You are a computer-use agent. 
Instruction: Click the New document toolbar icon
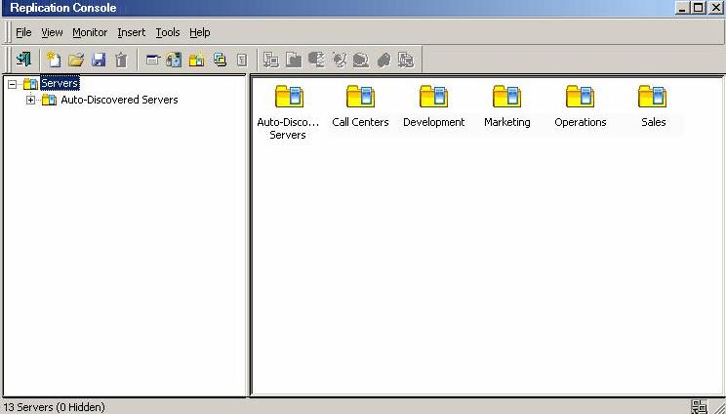(x=54, y=61)
